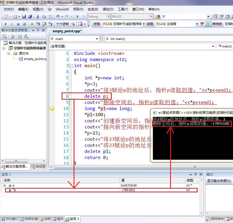Image resolution: width=233 pixels, height=223 pixels.
Task: Start debugging with the green arrow next to Debug
Action: [x=77, y=17]
